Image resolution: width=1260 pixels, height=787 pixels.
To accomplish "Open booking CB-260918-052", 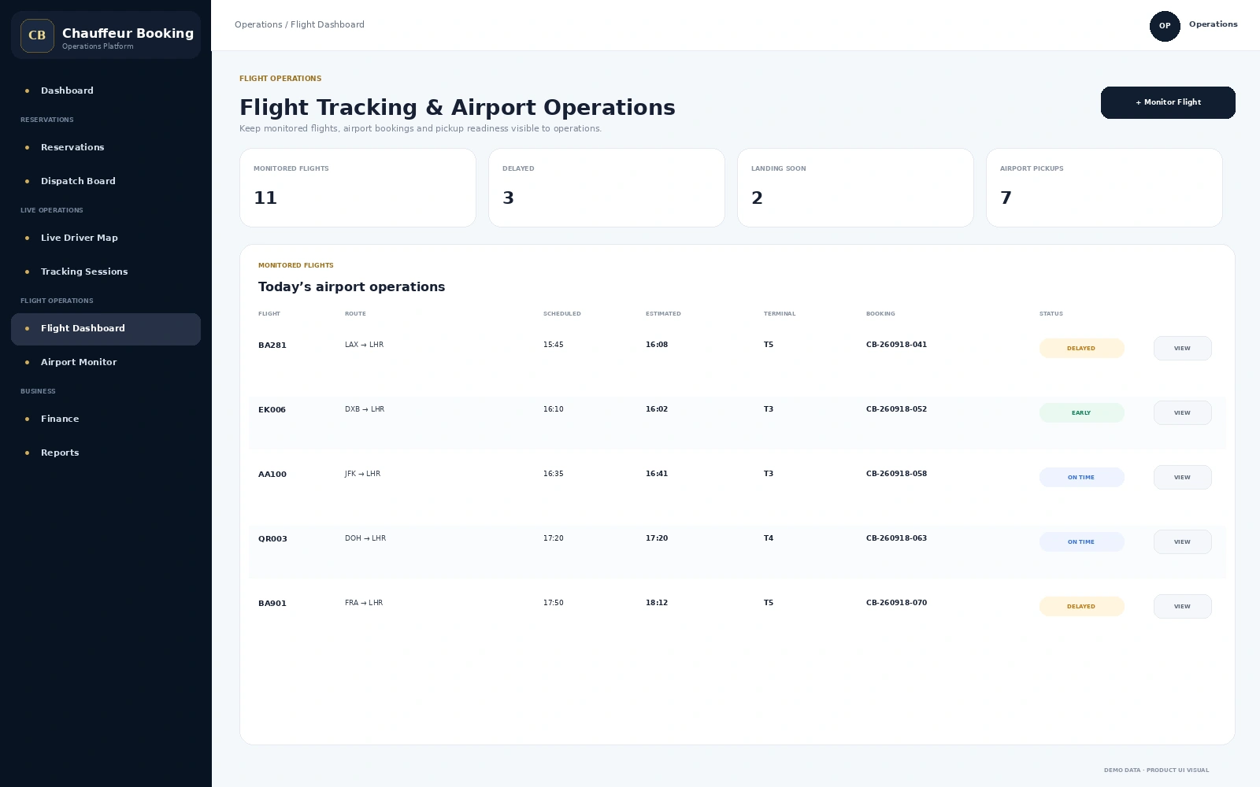I will click(x=896, y=409).
